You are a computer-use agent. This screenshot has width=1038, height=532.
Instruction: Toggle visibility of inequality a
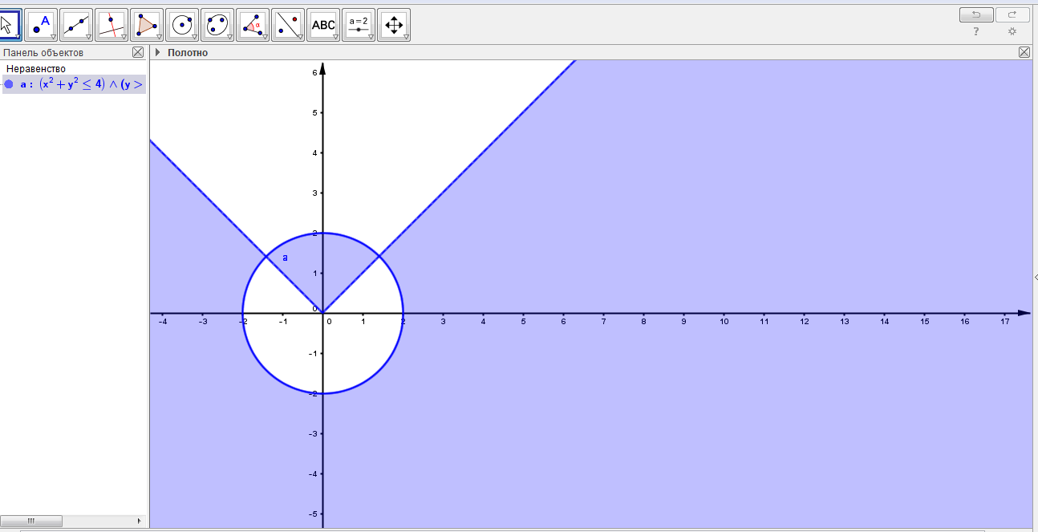tap(9, 84)
